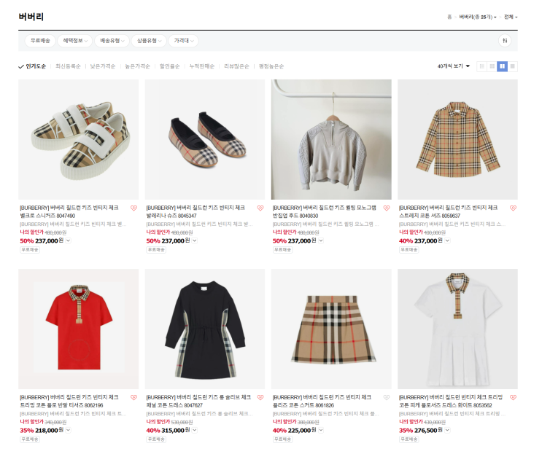Open the red polo shirt image

click(x=79, y=329)
